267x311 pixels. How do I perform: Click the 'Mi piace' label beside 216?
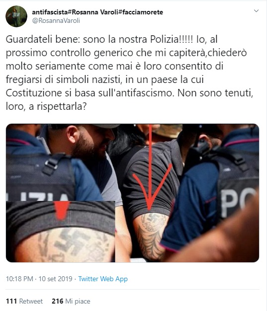pyautogui.click(x=78, y=302)
